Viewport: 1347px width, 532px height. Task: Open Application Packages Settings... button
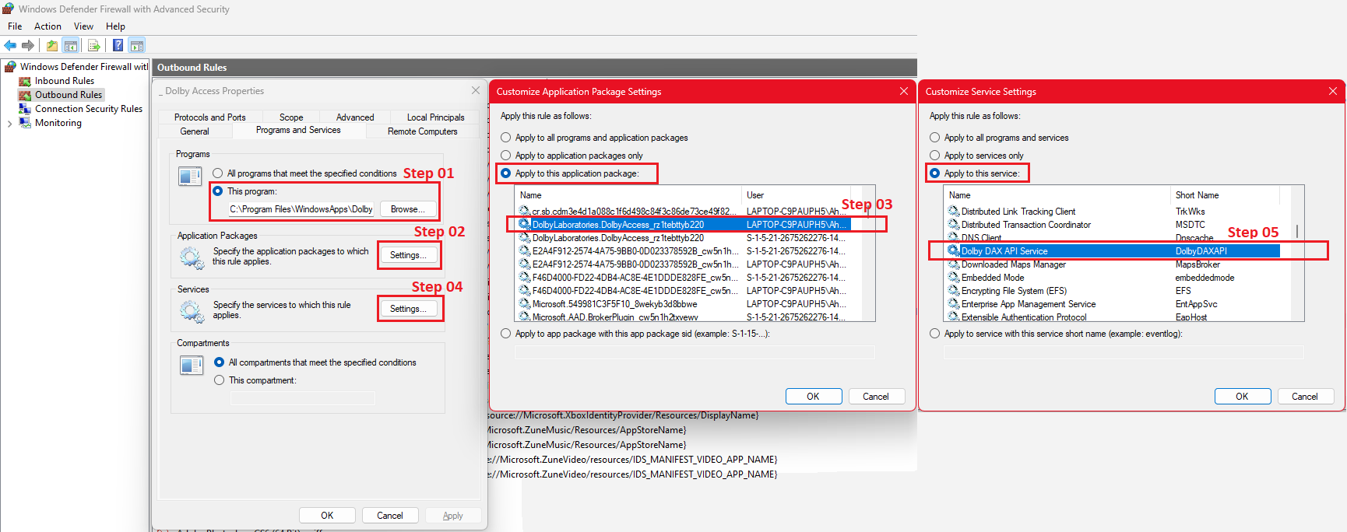(408, 255)
